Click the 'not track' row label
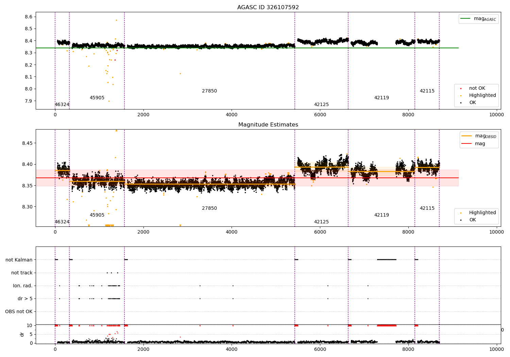The image size is (510, 357). [x=22, y=273]
